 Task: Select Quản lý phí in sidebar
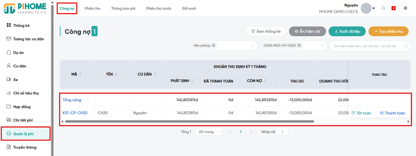pyautogui.click(x=23, y=134)
